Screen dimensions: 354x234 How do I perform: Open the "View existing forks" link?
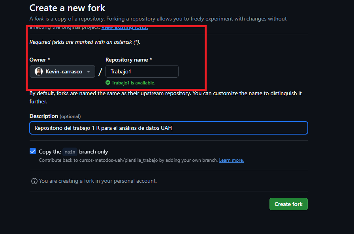[x=125, y=27]
